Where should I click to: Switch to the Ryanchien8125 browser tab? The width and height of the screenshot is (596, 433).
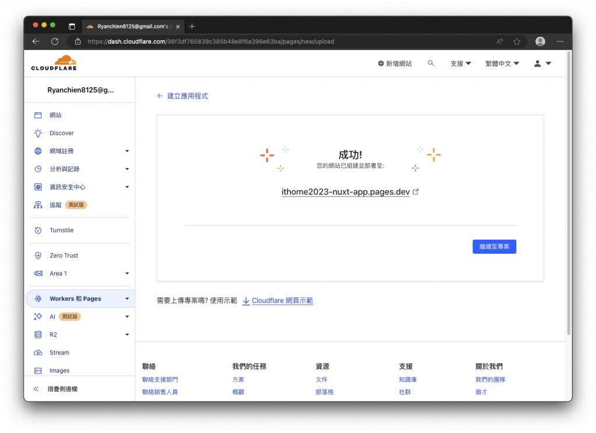(133, 26)
